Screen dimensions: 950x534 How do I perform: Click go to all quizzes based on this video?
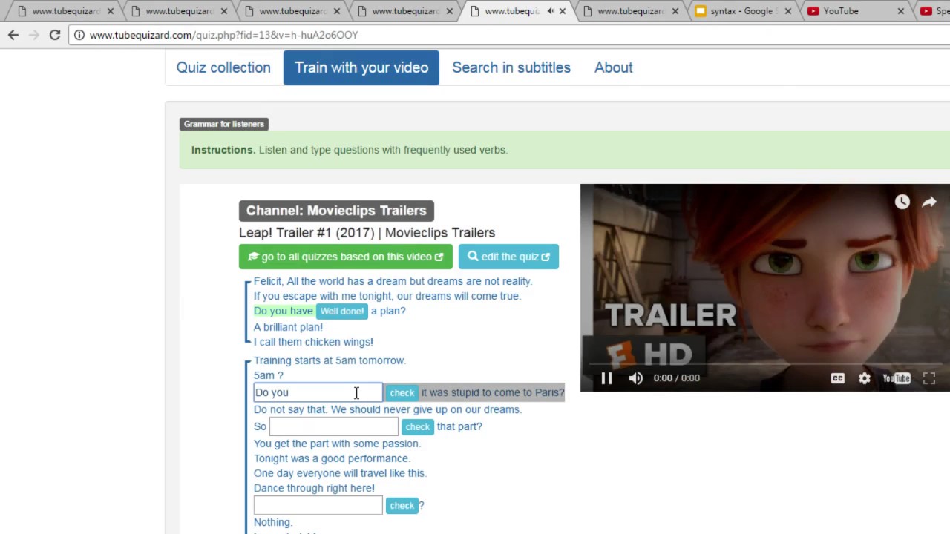346,257
